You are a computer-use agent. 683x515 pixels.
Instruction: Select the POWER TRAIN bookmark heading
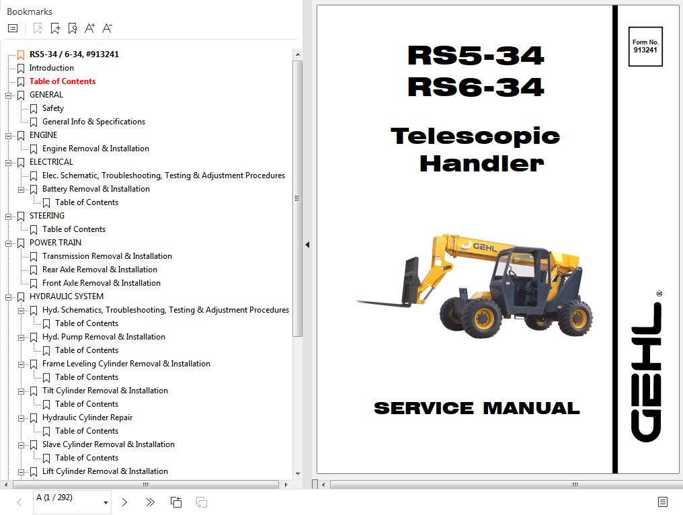[55, 243]
